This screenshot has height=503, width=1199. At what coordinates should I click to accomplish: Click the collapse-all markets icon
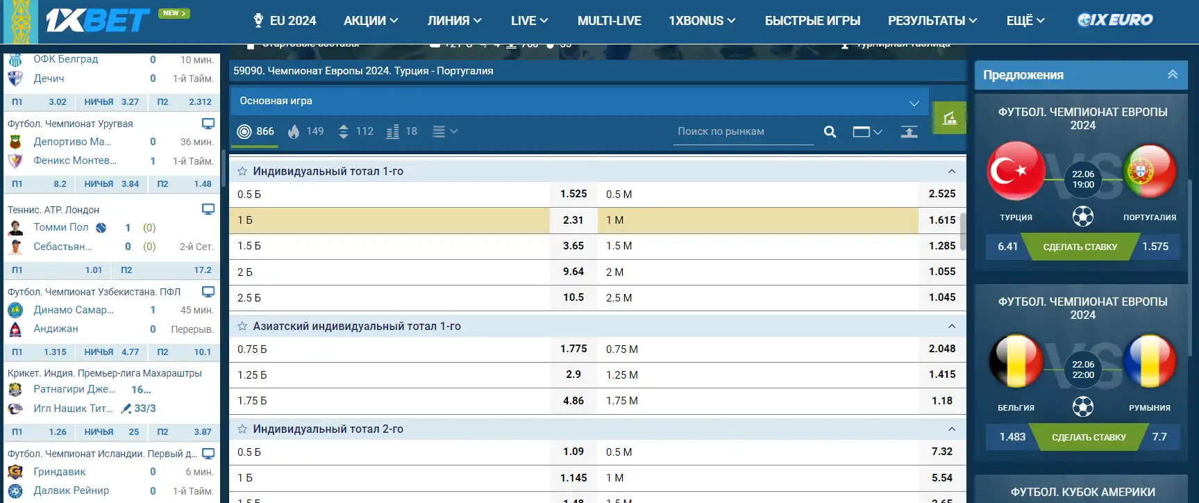click(x=909, y=132)
